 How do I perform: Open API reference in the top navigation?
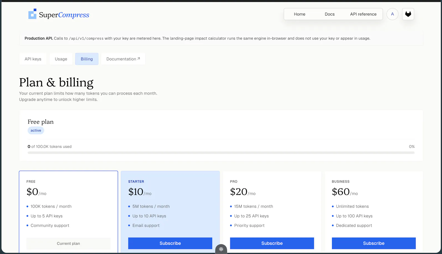point(363,14)
